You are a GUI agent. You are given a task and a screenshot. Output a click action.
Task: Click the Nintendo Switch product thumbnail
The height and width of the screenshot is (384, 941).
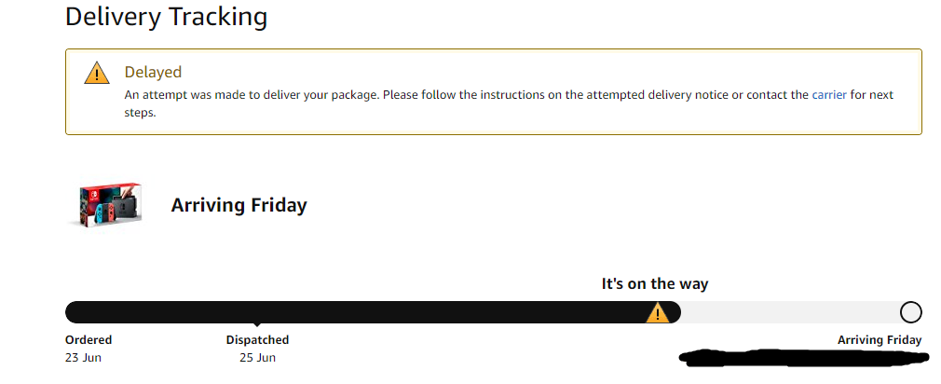[104, 205]
